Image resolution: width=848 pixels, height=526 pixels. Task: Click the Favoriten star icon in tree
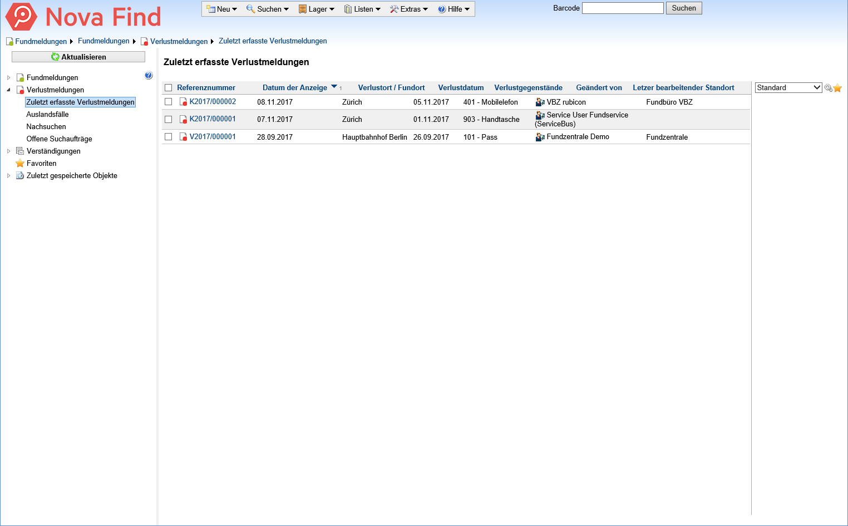[20, 163]
